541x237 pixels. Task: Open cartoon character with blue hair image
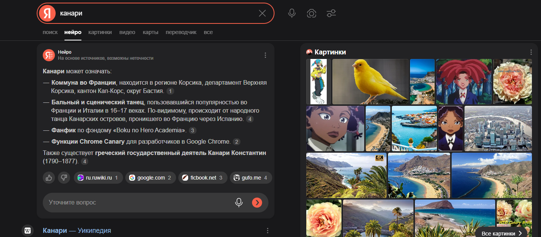[x=318, y=82]
